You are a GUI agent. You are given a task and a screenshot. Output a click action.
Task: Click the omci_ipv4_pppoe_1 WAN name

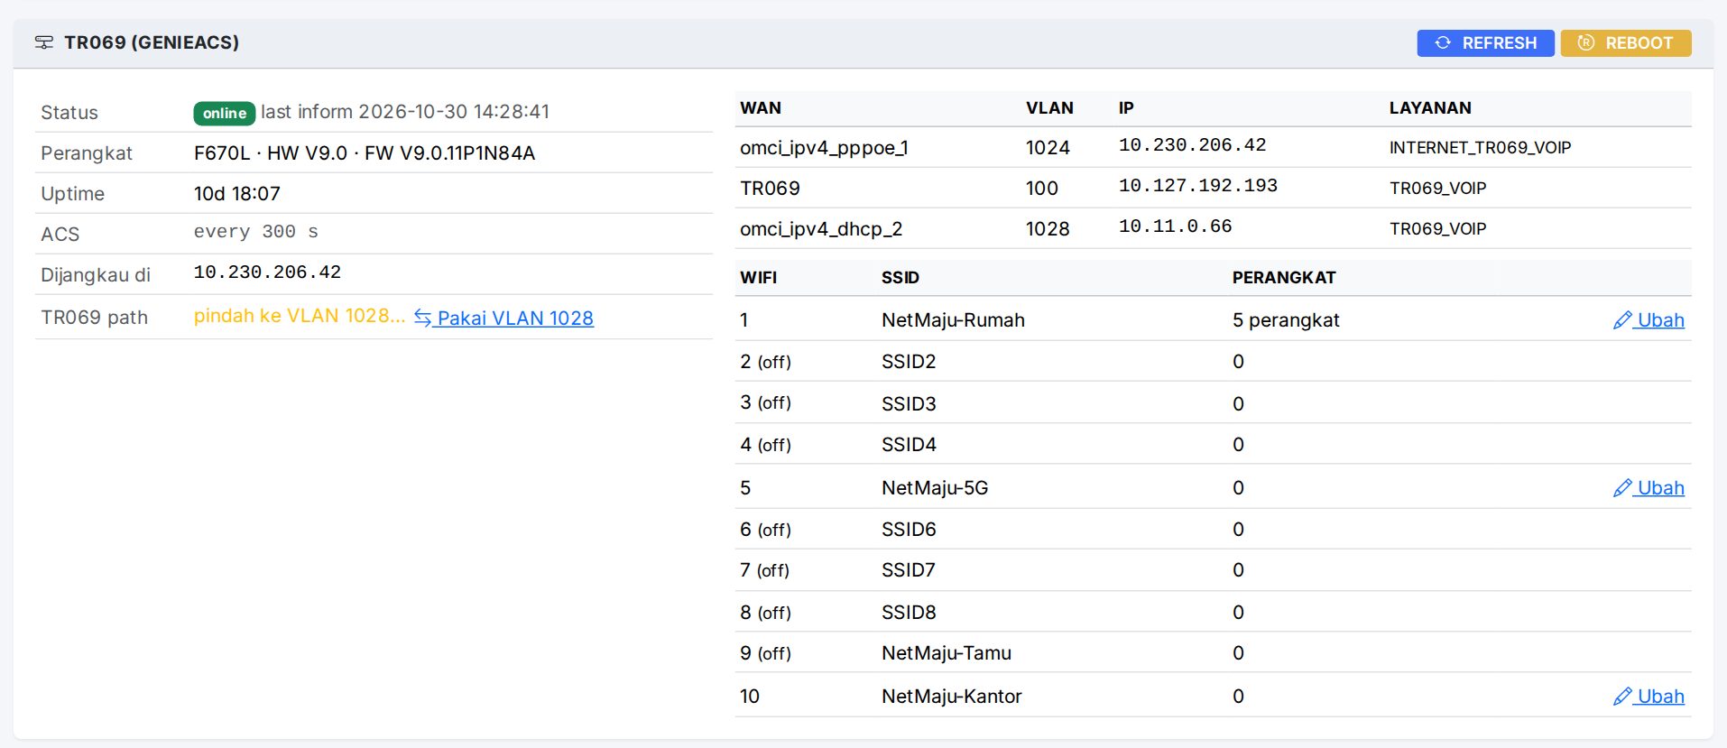[824, 148]
